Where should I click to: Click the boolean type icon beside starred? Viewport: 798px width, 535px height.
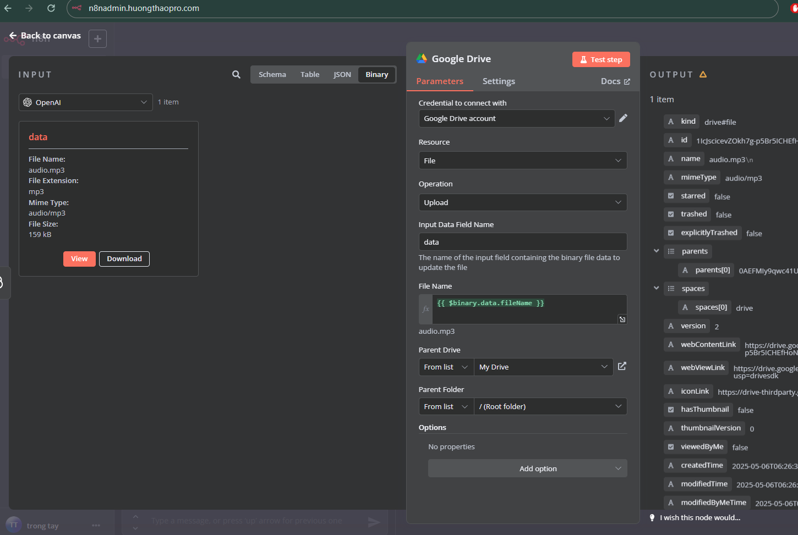coord(670,196)
